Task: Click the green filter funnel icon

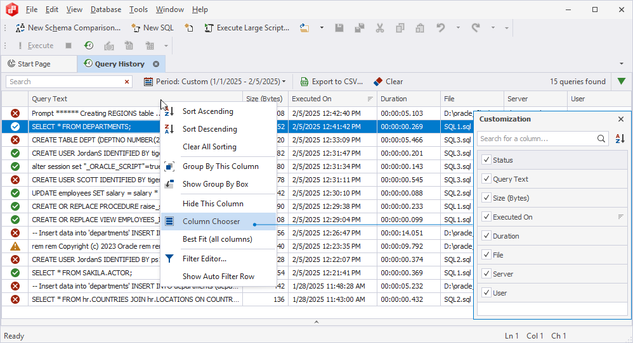Action: [622, 82]
